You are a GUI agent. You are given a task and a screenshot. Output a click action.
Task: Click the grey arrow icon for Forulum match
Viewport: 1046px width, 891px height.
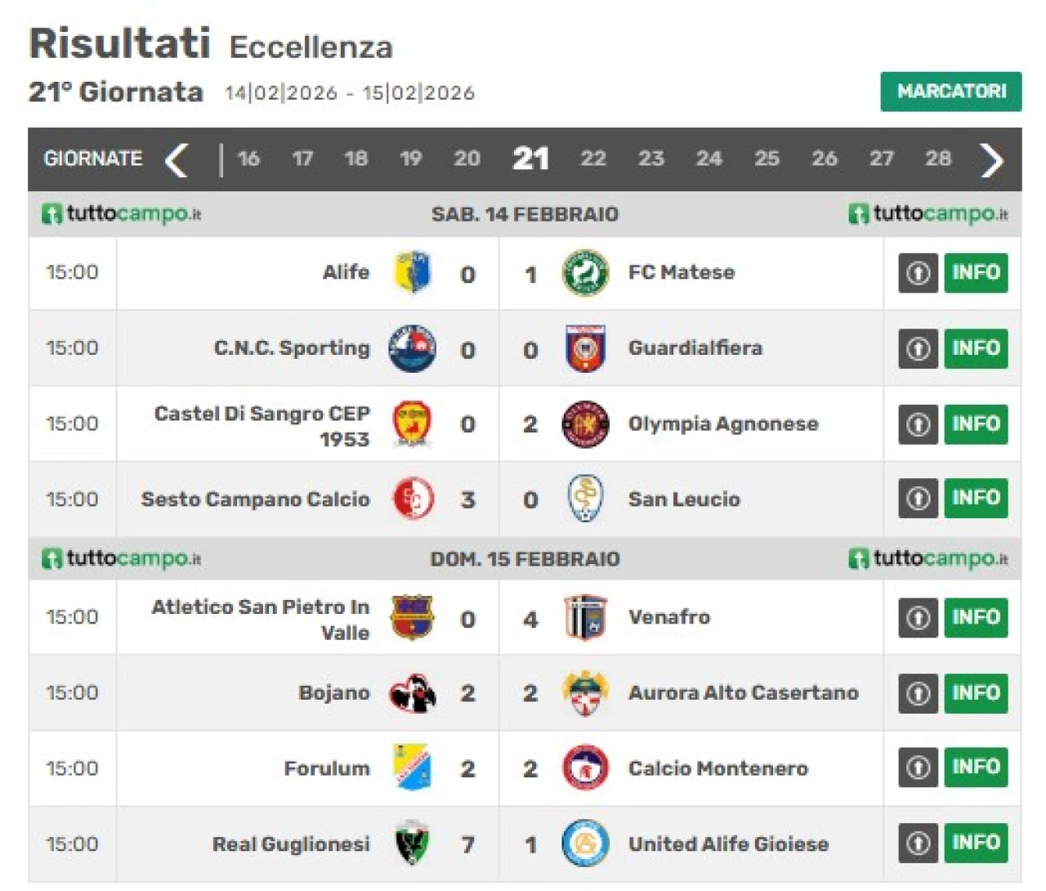coord(918,768)
